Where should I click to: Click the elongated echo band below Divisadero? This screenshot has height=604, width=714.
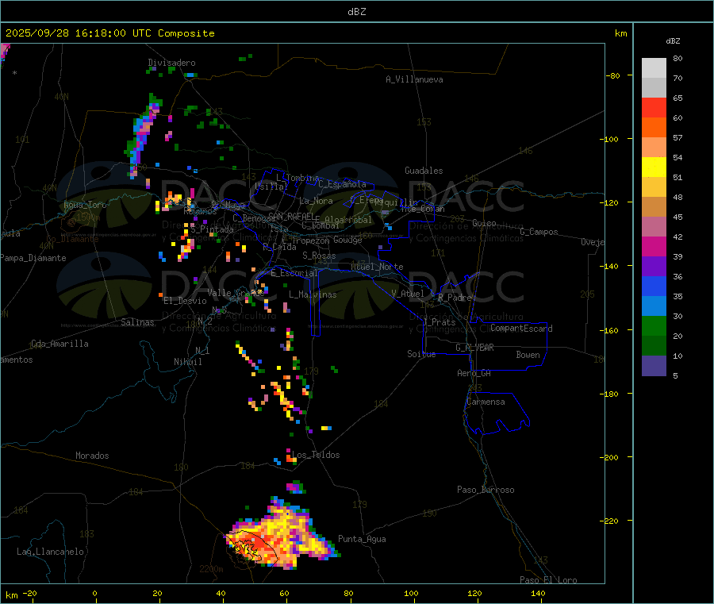tap(144, 135)
